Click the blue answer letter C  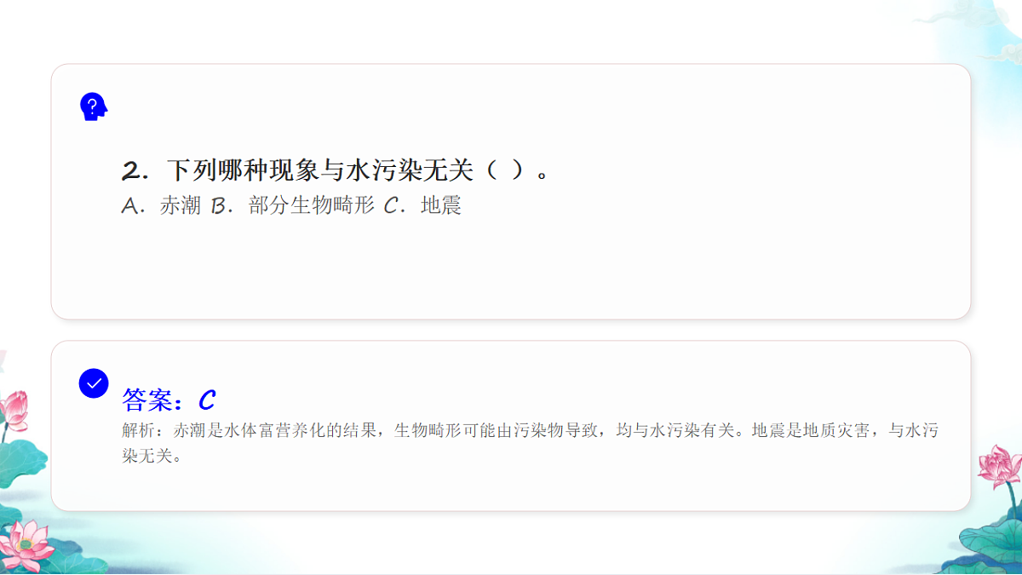(x=206, y=400)
